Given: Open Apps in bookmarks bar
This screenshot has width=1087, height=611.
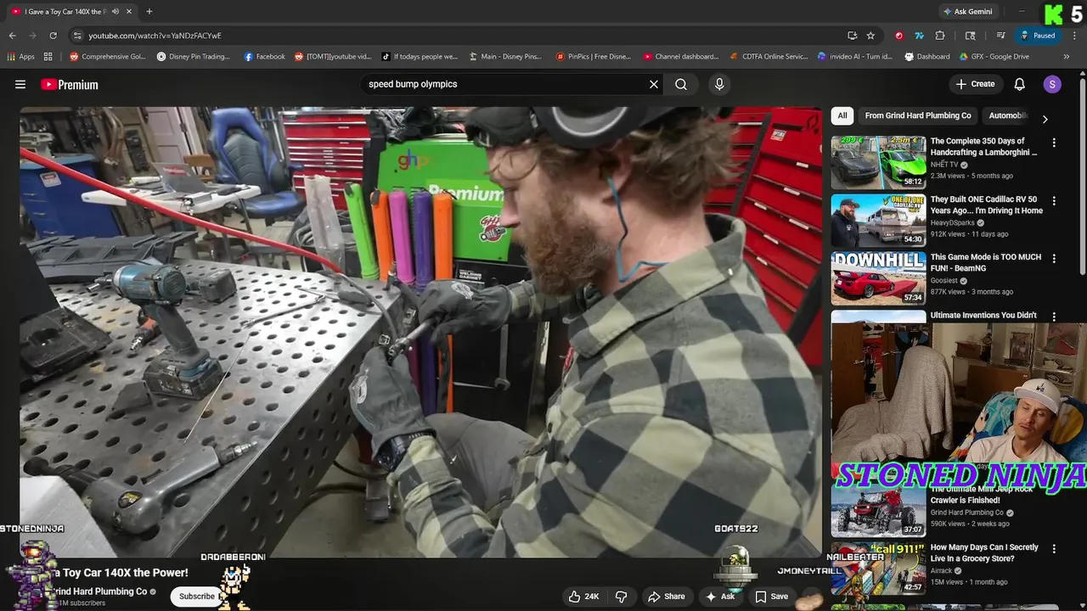Looking at the screenshot, I should tap(21, 57).
